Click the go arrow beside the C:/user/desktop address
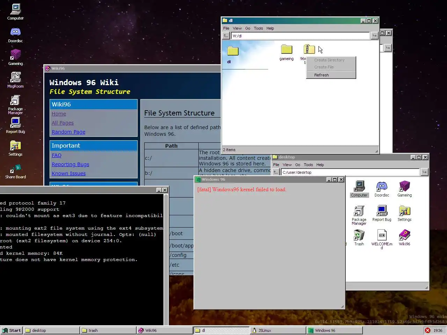The height and width of the screenshot is (335, 447). 424,172
